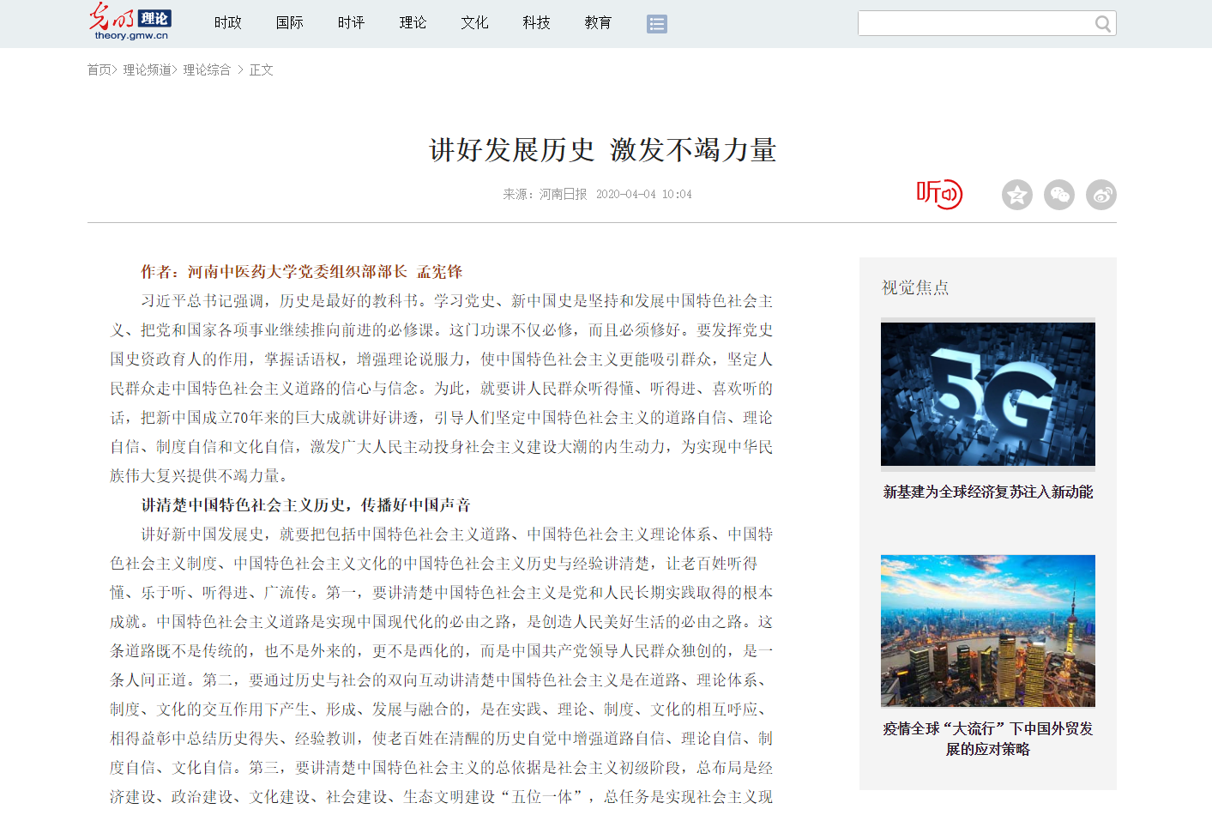Switch to the 文化 section
Viewport: 1212px width, 815px height.
(474, 23)
